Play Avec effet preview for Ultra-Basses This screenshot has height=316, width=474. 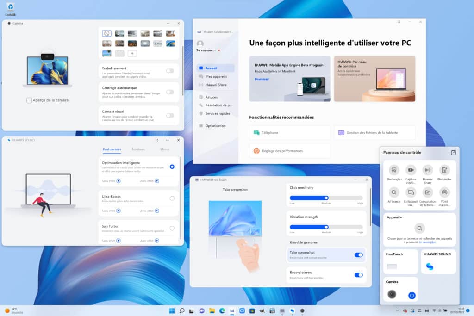click(157, 211)
